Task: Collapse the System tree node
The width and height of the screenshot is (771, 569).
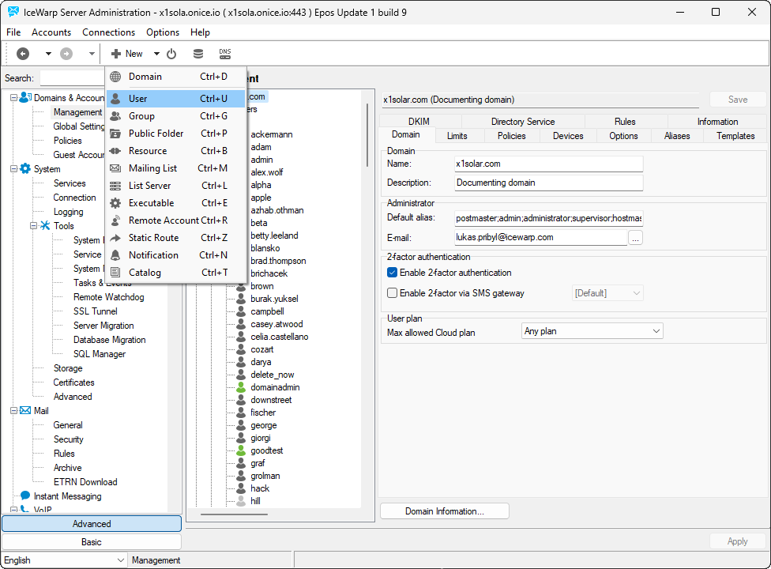Action: 13,169
